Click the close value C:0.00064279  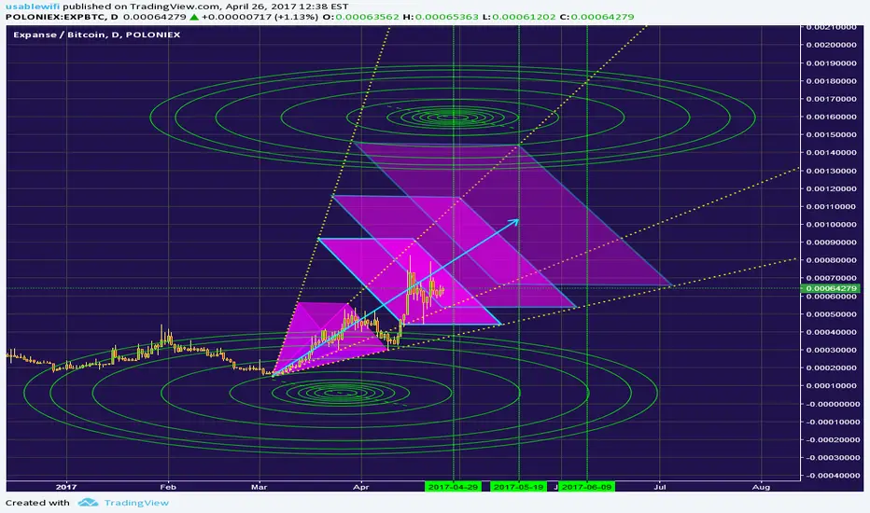pos(596,17)
